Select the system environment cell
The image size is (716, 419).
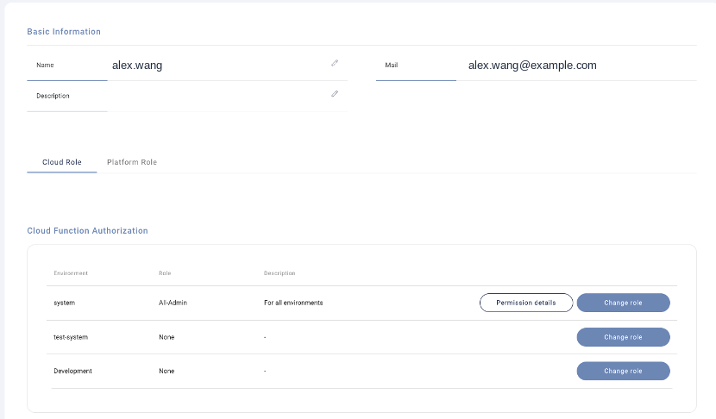click(65, 303)
